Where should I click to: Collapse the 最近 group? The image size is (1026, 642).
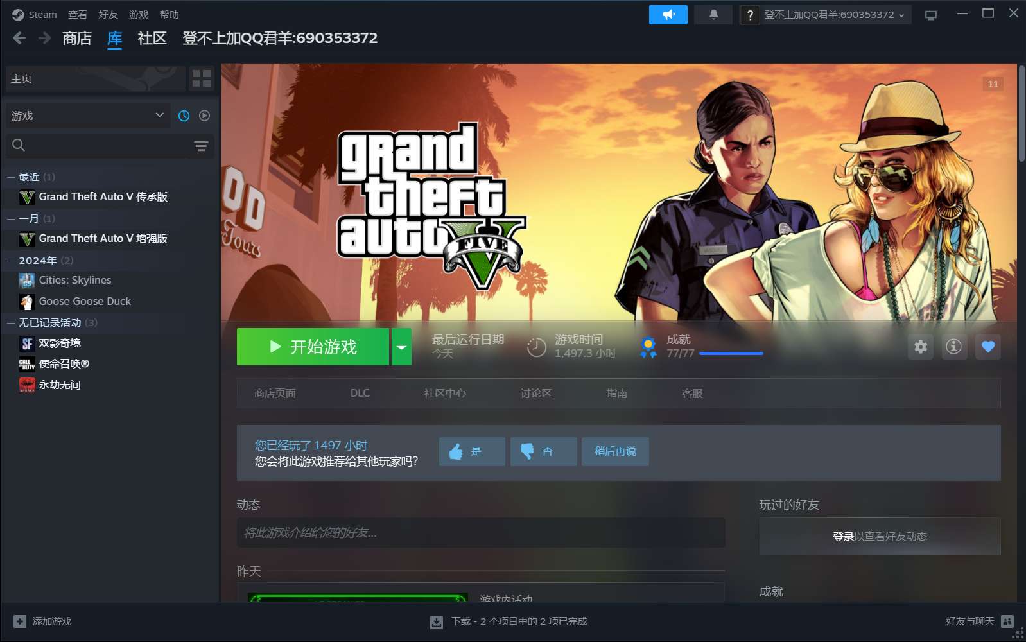[11, 177]
